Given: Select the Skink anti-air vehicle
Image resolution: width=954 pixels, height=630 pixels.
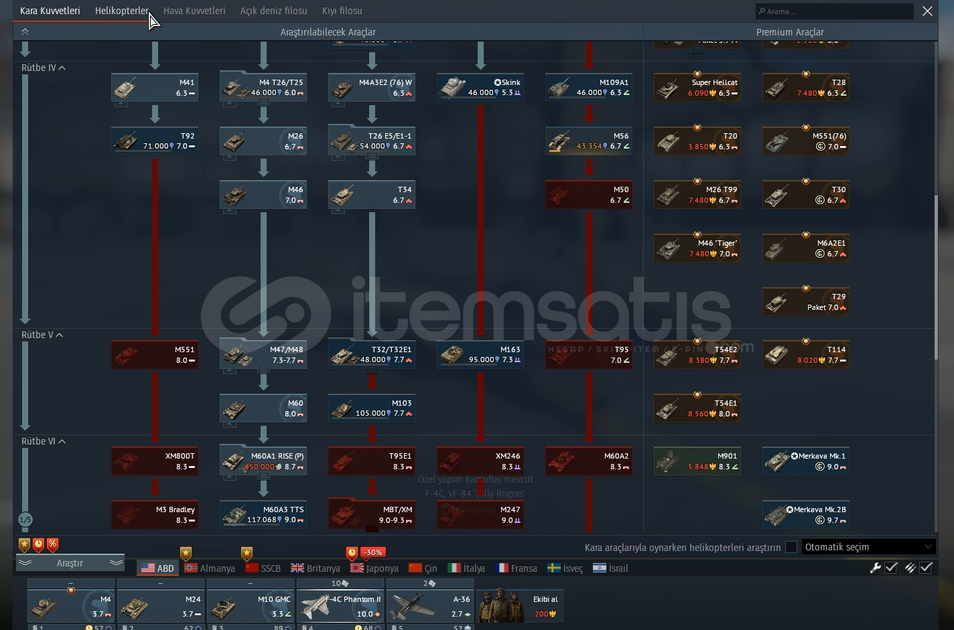Looking at the screenshot, I should point(480,88).
